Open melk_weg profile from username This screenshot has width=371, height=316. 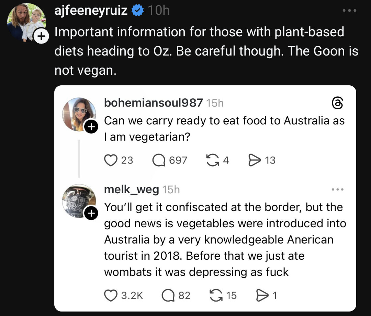(131, 190)
